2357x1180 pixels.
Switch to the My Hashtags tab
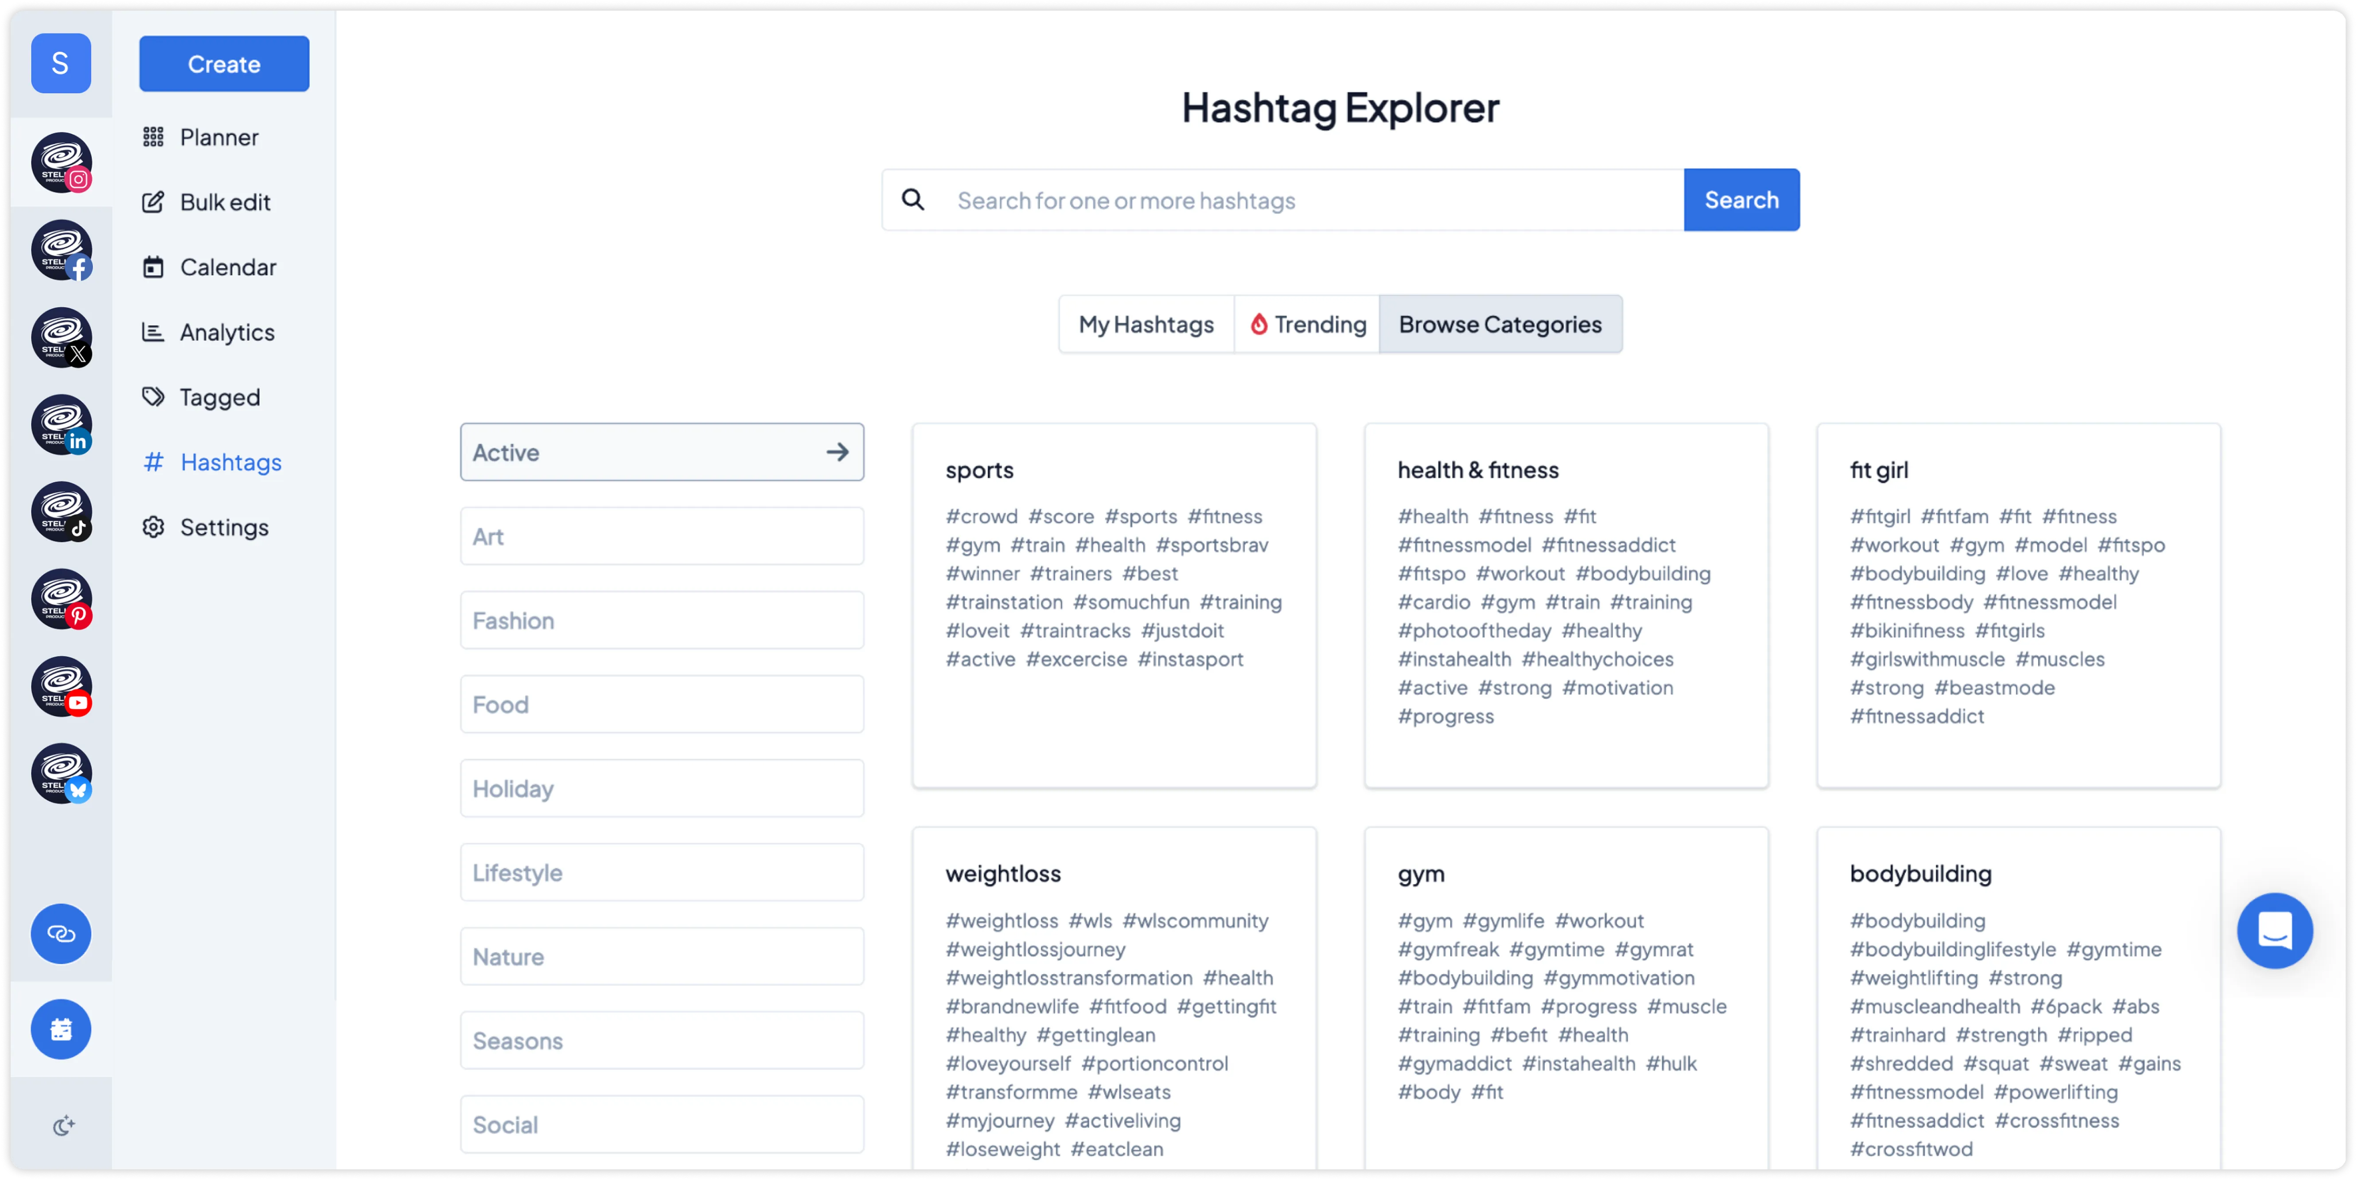[1145, 324]
